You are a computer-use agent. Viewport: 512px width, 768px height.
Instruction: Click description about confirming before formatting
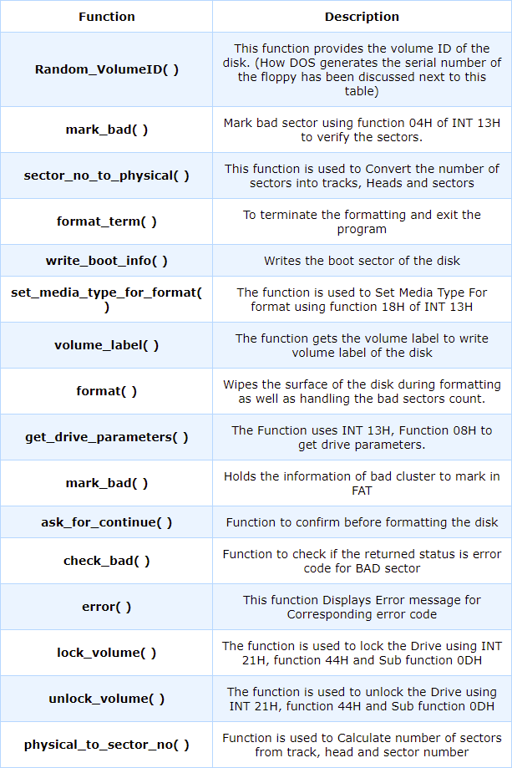click(x=362, y=522)
